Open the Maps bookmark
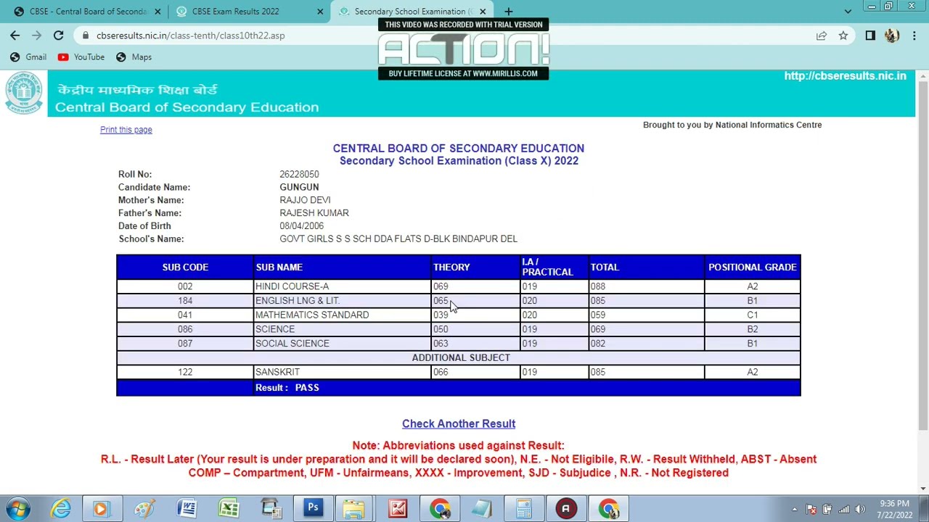 coord(134,57)
